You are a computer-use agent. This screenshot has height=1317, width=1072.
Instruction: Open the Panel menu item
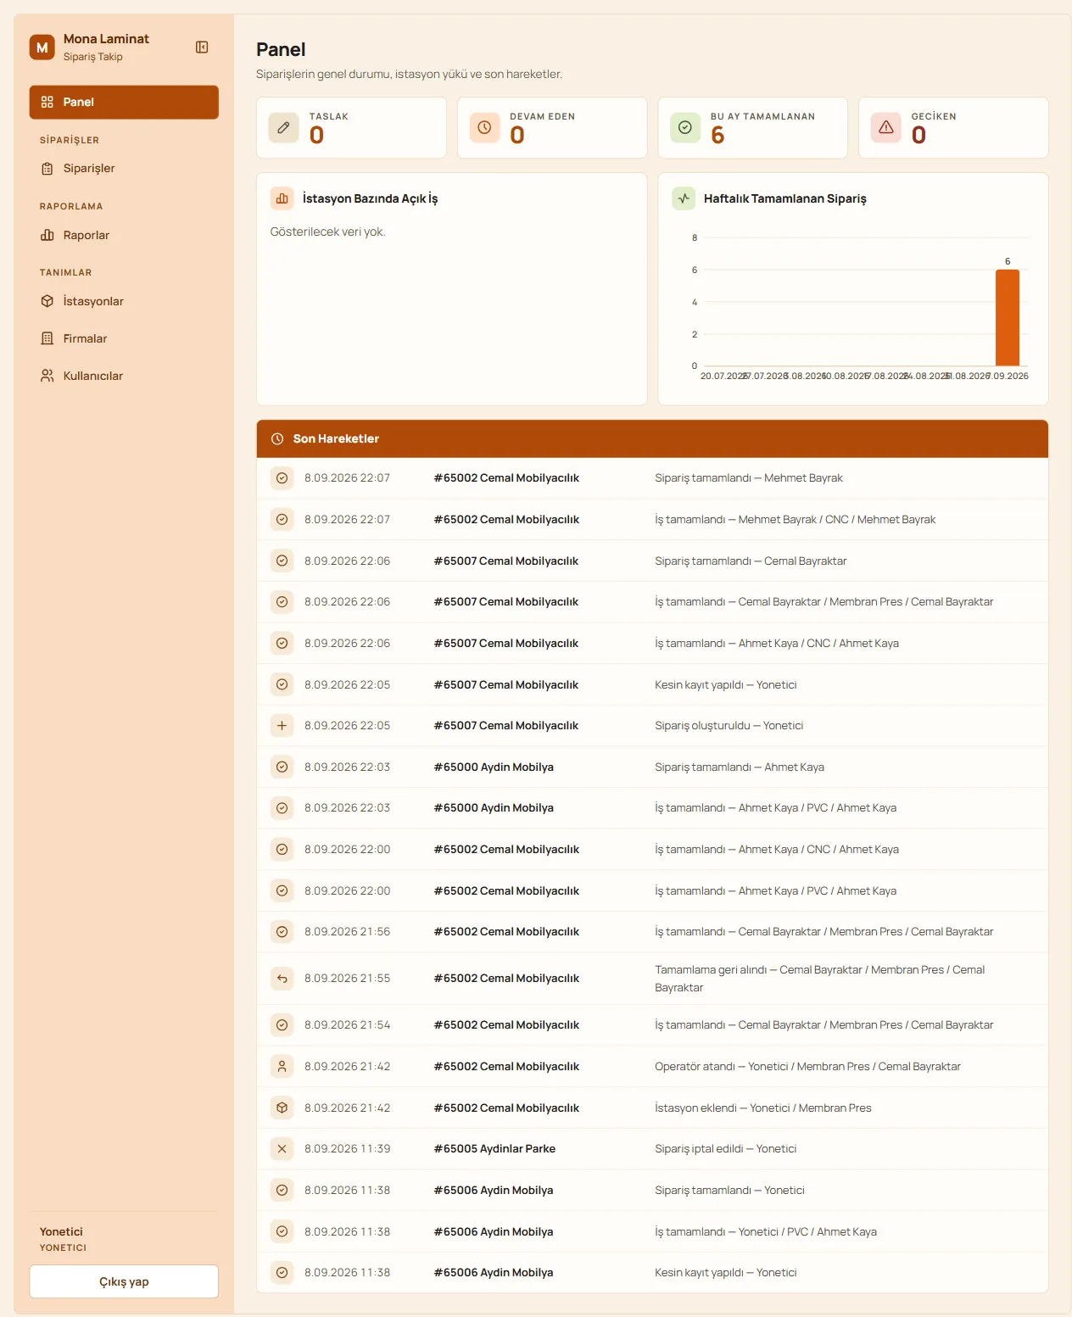[124, 102]
